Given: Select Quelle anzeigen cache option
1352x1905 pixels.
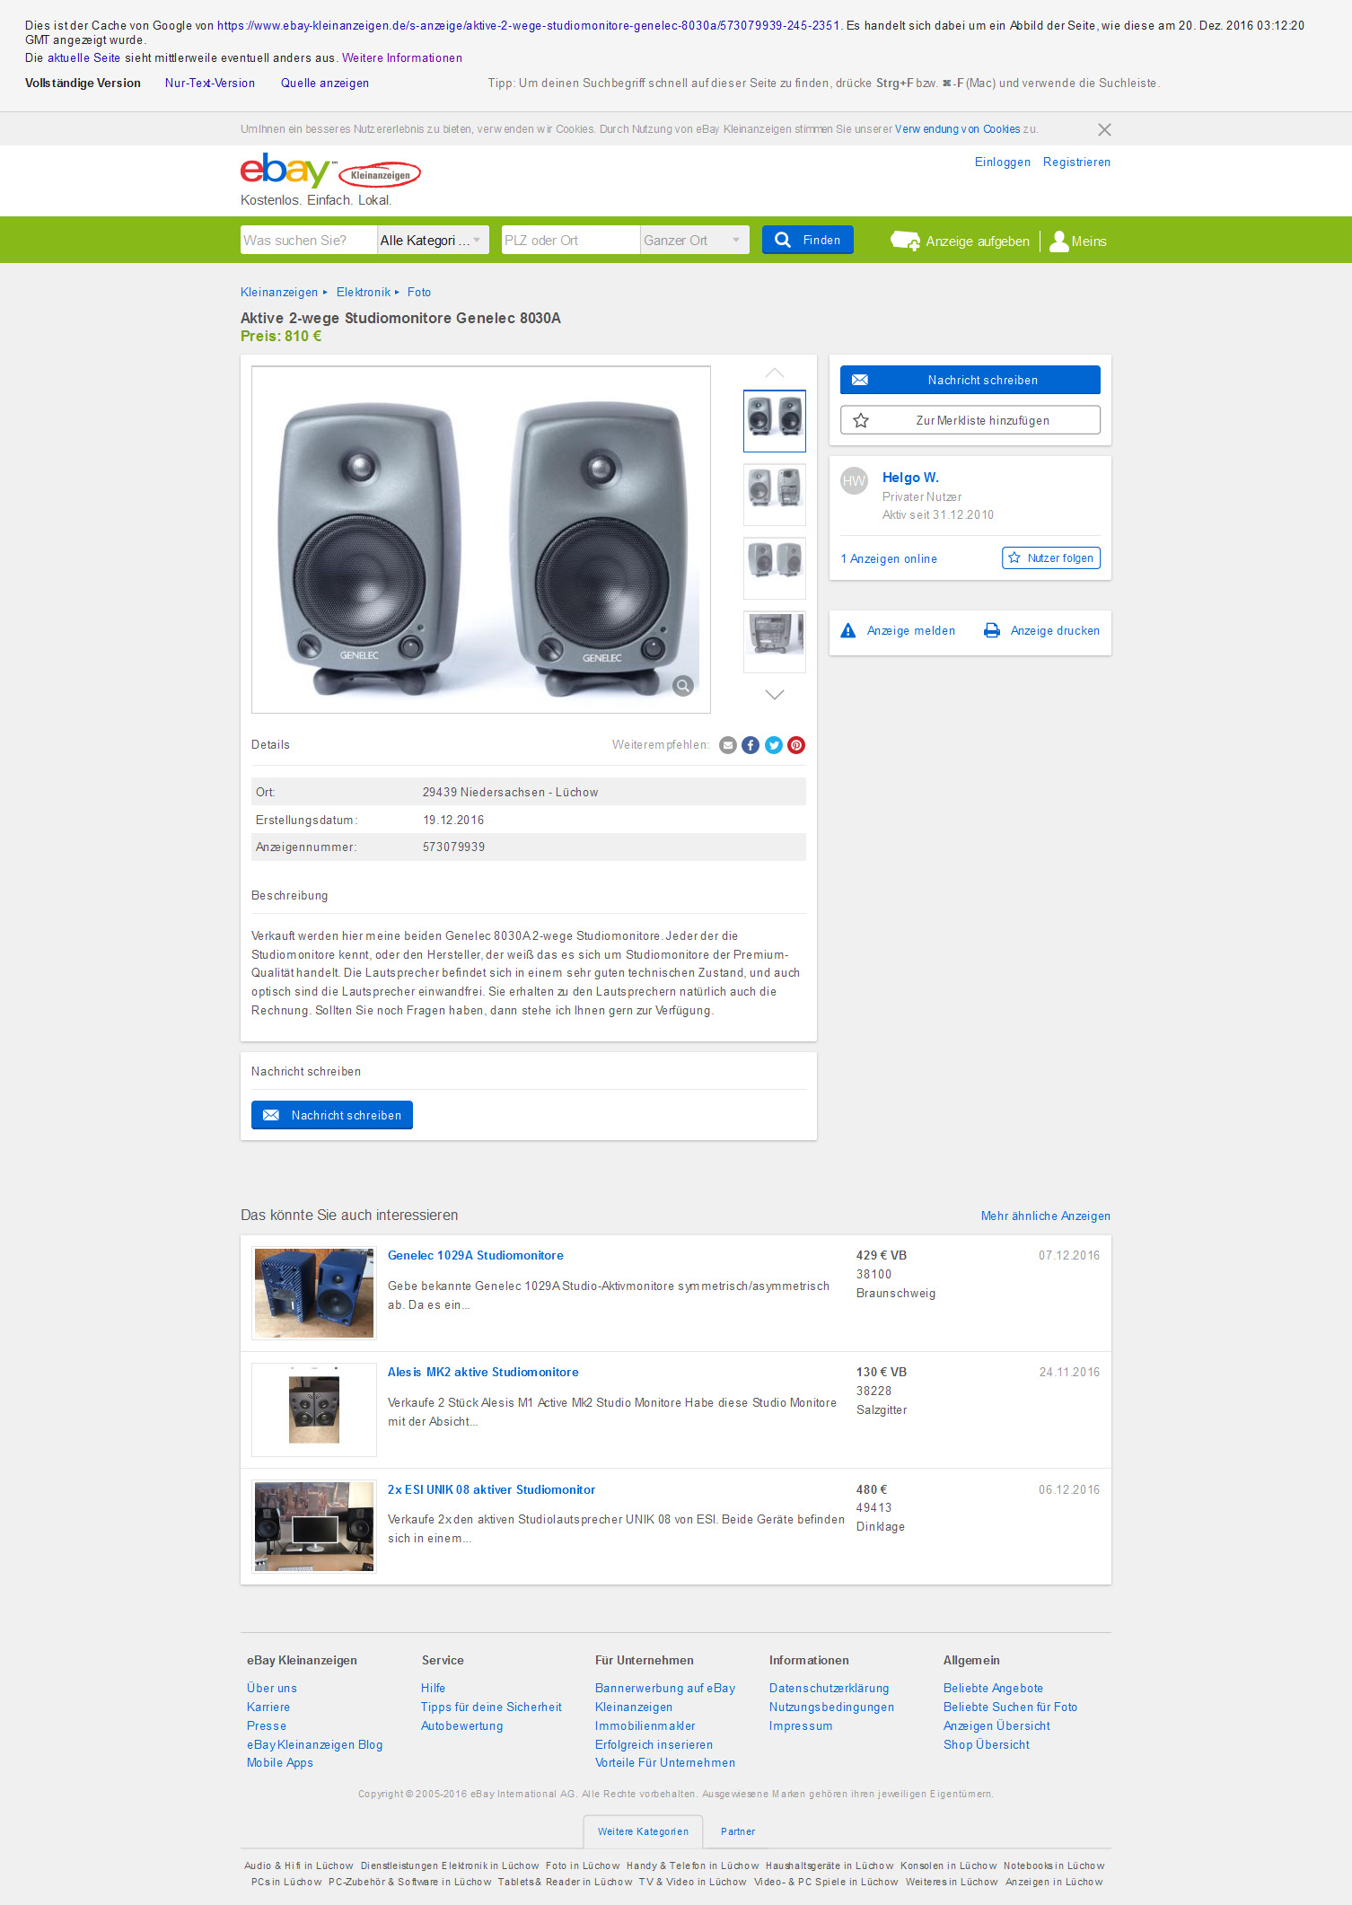Looking at the screenshot, I should 325,83.
